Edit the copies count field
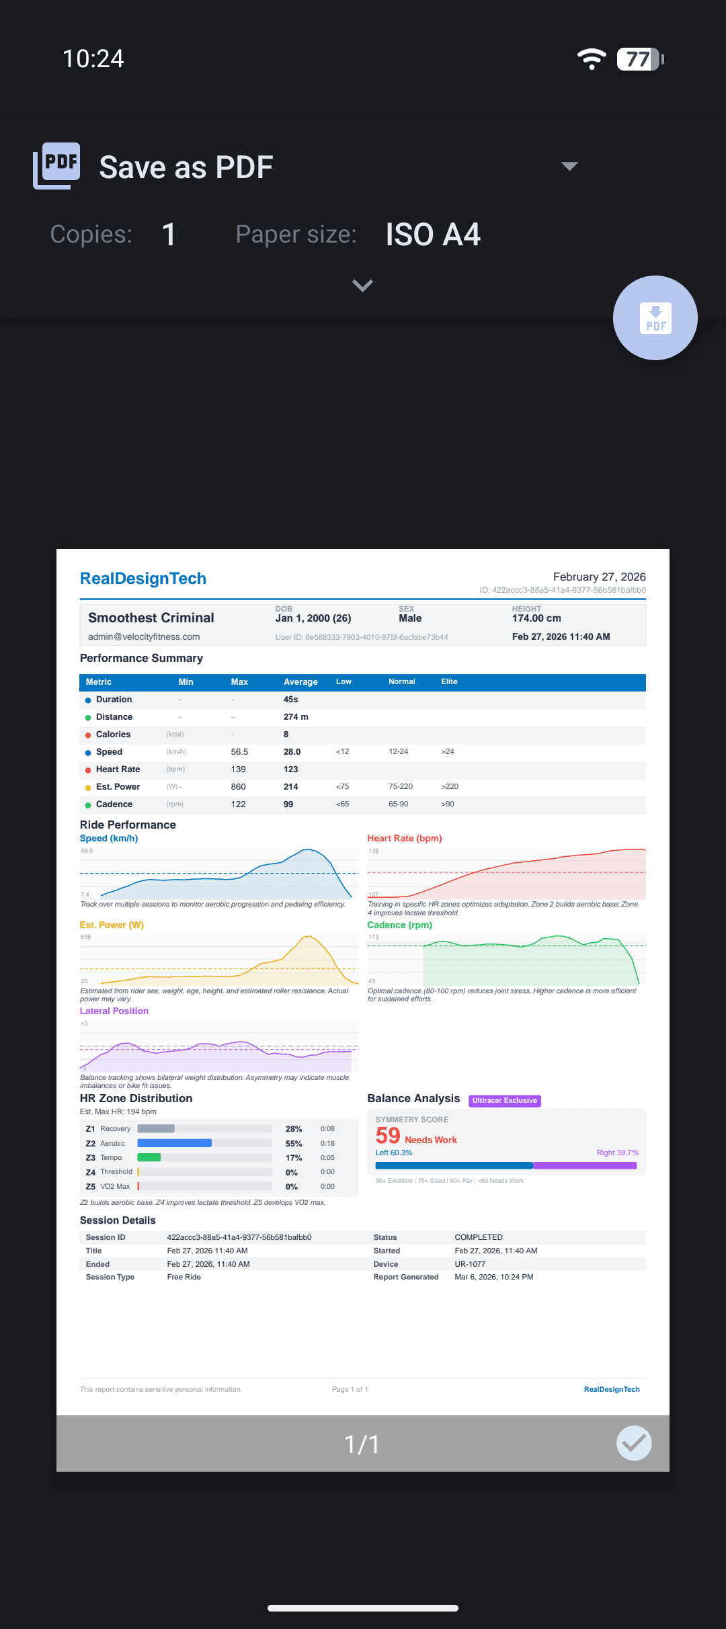 coord(169,235)
